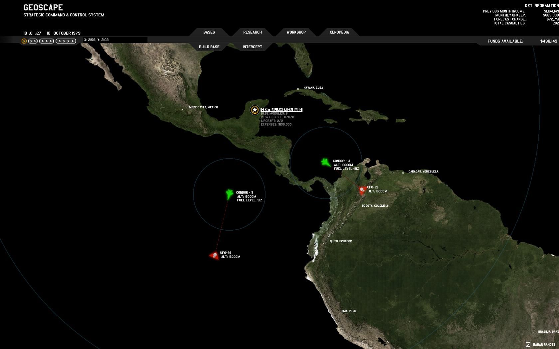Image resolution: width=559 pixels, height=349 pixels.
Task: Select the Condor-3 interceptor aircraft
Action: [325, 162]
